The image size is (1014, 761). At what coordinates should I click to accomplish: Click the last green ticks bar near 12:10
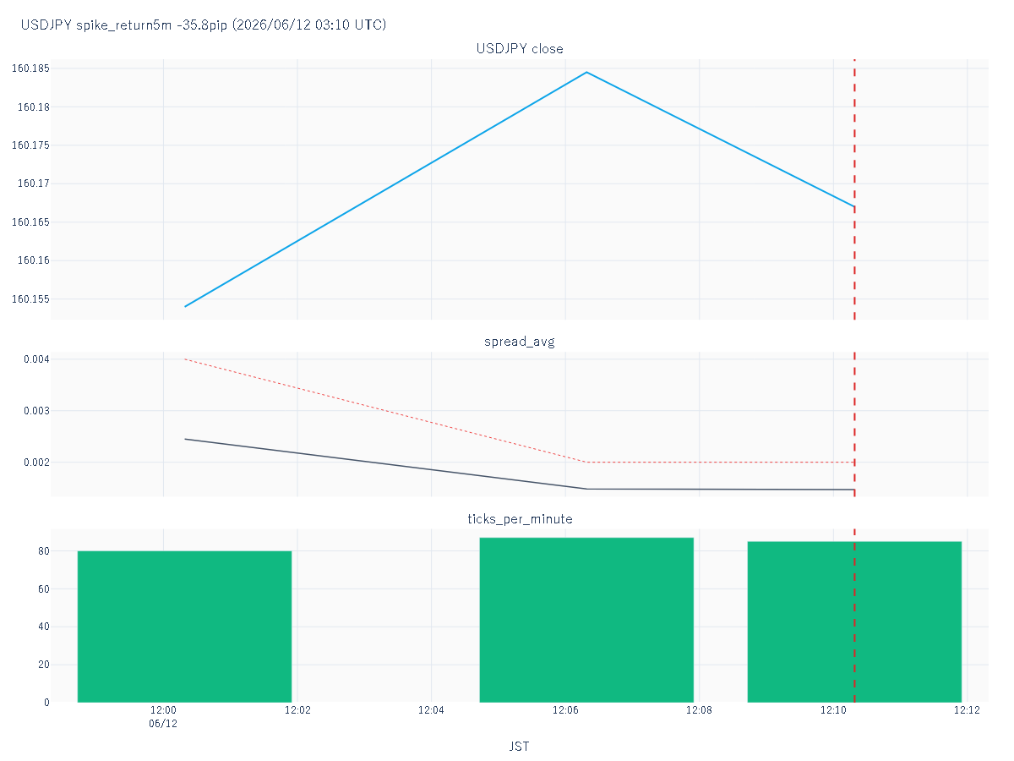[x=854, y=621]
